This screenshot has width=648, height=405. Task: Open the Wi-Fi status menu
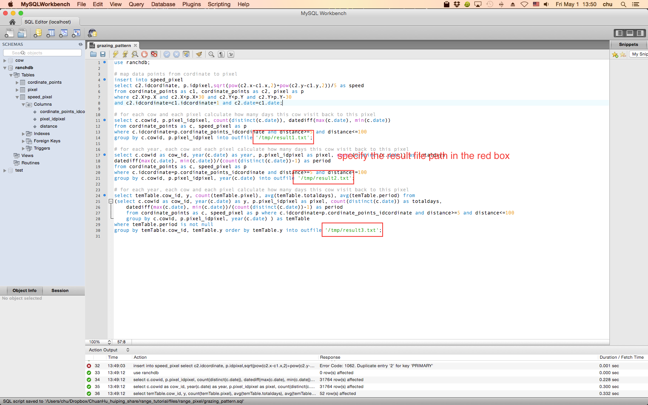(x=524, y=4)
